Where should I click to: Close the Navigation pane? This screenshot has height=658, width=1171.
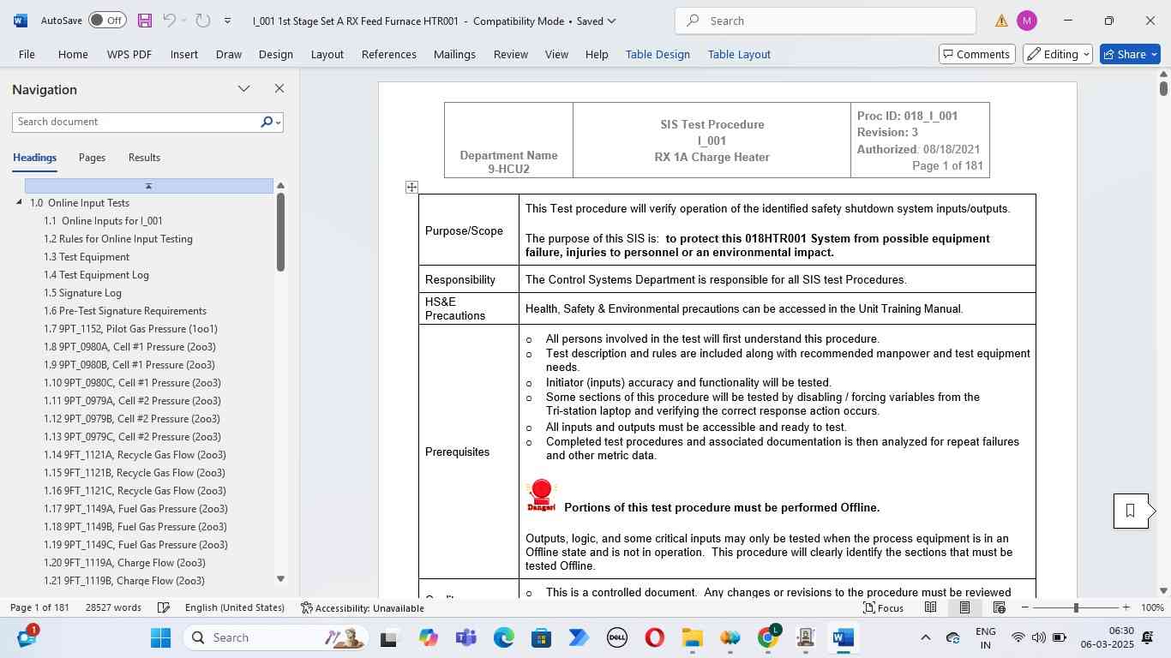[x=279, y=89]
